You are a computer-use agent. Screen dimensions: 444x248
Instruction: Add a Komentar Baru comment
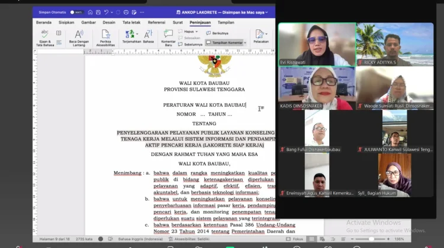(168, 38)
